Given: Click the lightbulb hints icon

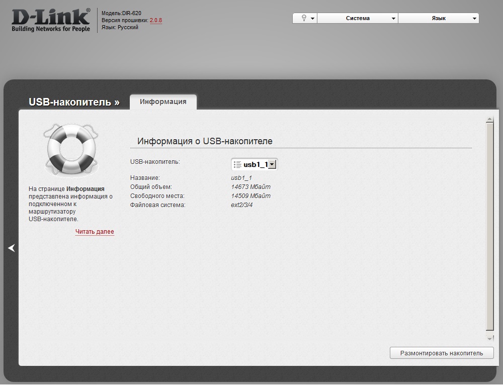Looking at the screenshot, I should click(304, 18).
